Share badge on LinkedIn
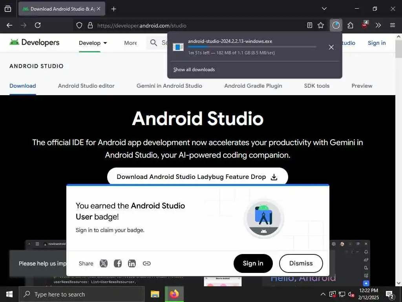Image resolution: width=402 pixels, height=302 pixels. (x=132, y=263)
